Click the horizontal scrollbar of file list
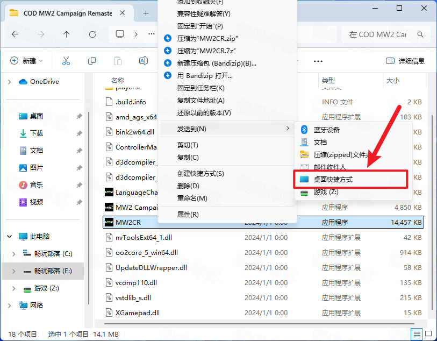Viewport: 437px width, 341px height. [259, 324]
